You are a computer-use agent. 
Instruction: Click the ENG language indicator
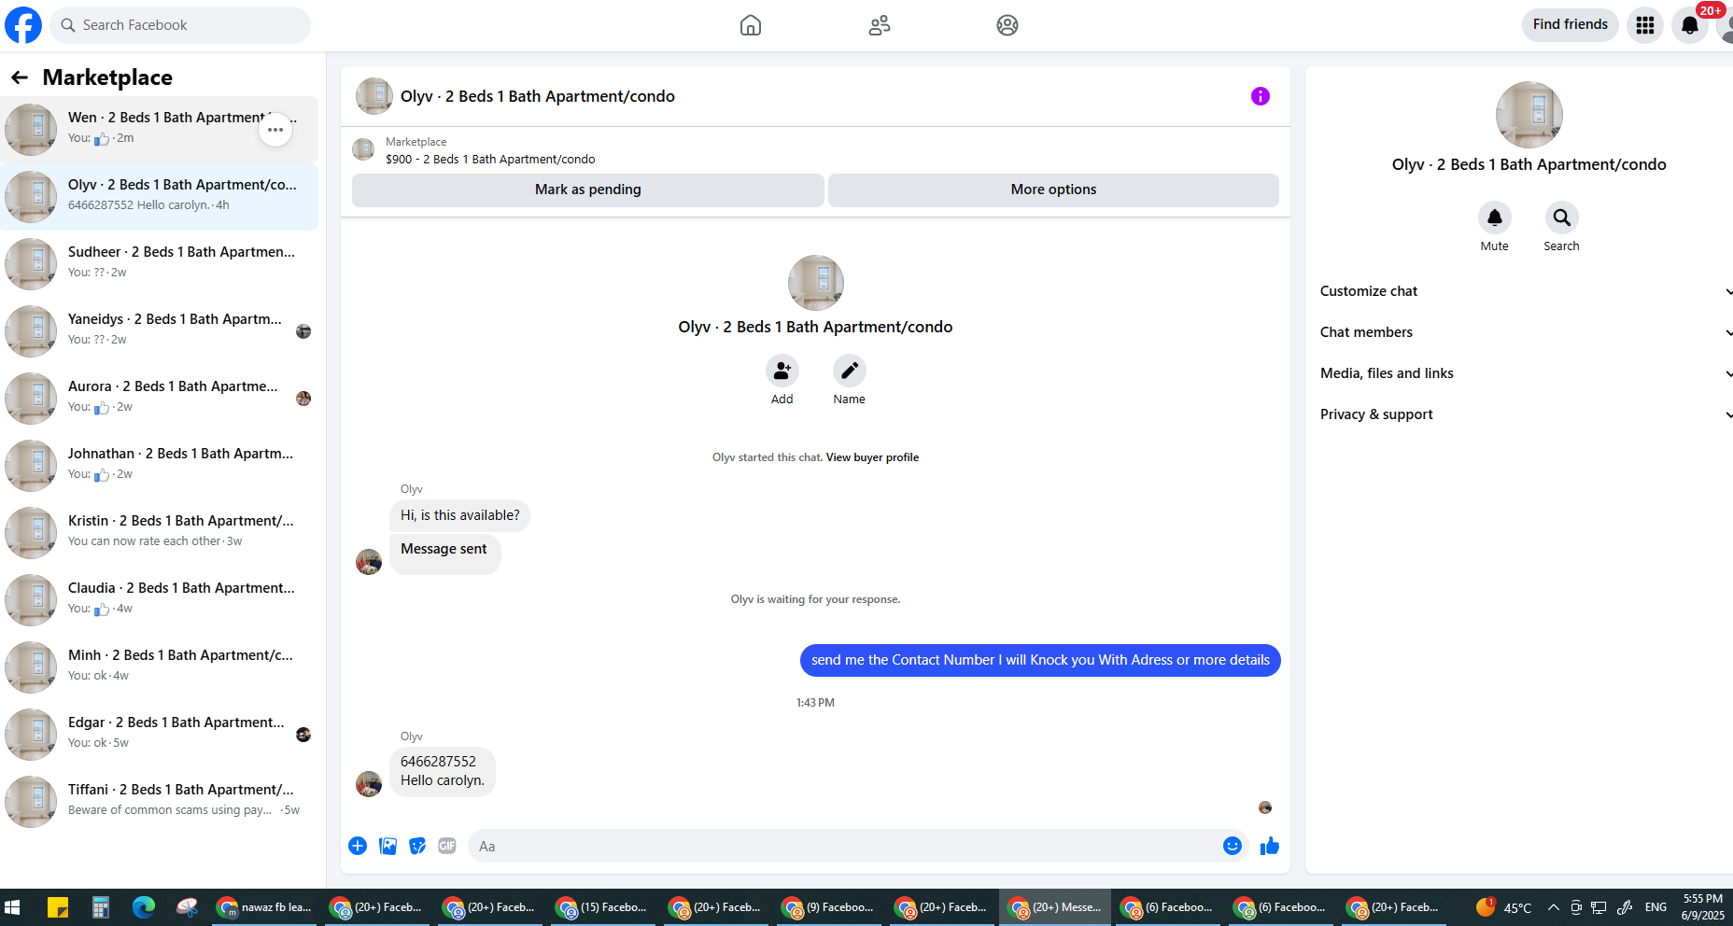click(1656, 907)
